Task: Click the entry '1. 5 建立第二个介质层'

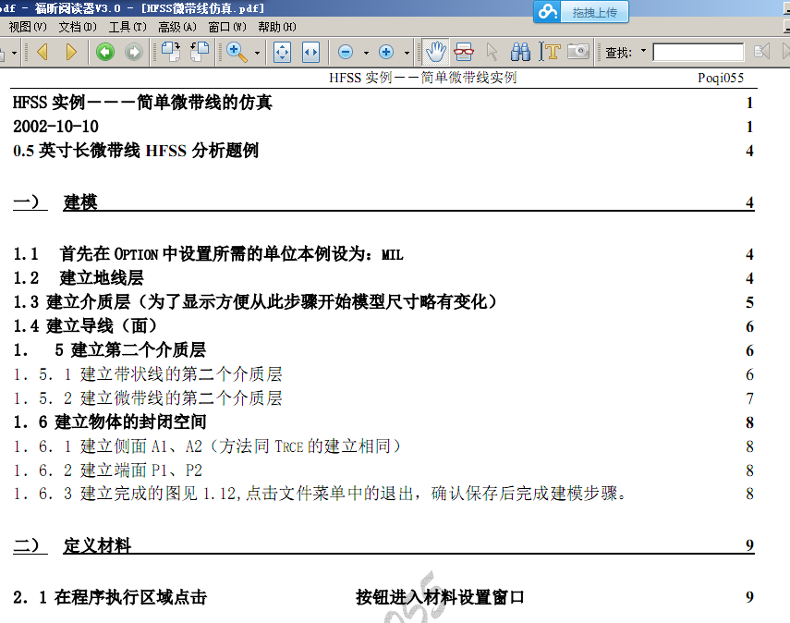Action: [109, 349]
